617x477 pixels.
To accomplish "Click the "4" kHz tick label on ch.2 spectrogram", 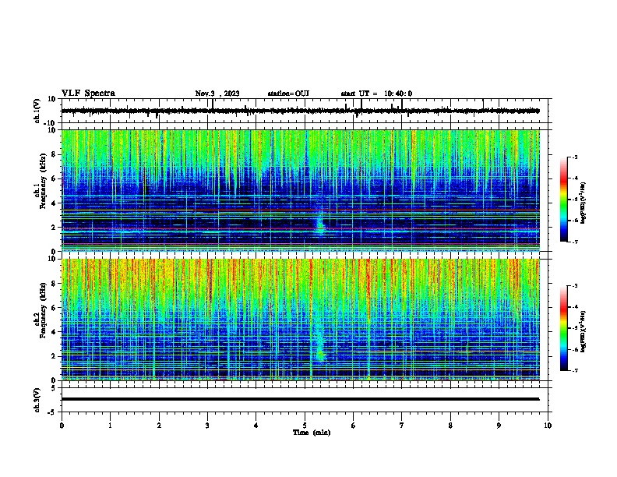I will (x=54, y=332).
